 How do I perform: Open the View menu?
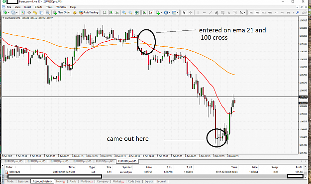coord(17,7)
